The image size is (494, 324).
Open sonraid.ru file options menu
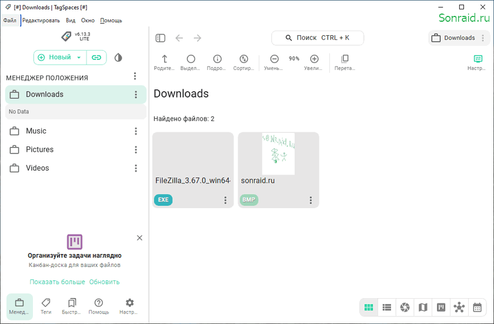click(x=311, y=200)
